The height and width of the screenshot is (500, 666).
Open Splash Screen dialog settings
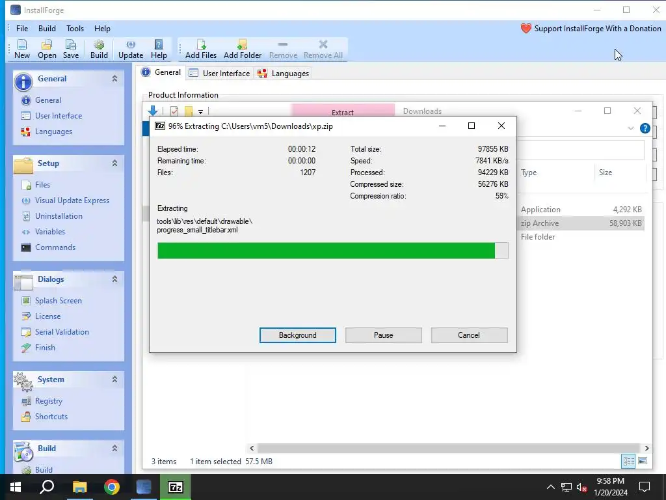coord(51,301)
